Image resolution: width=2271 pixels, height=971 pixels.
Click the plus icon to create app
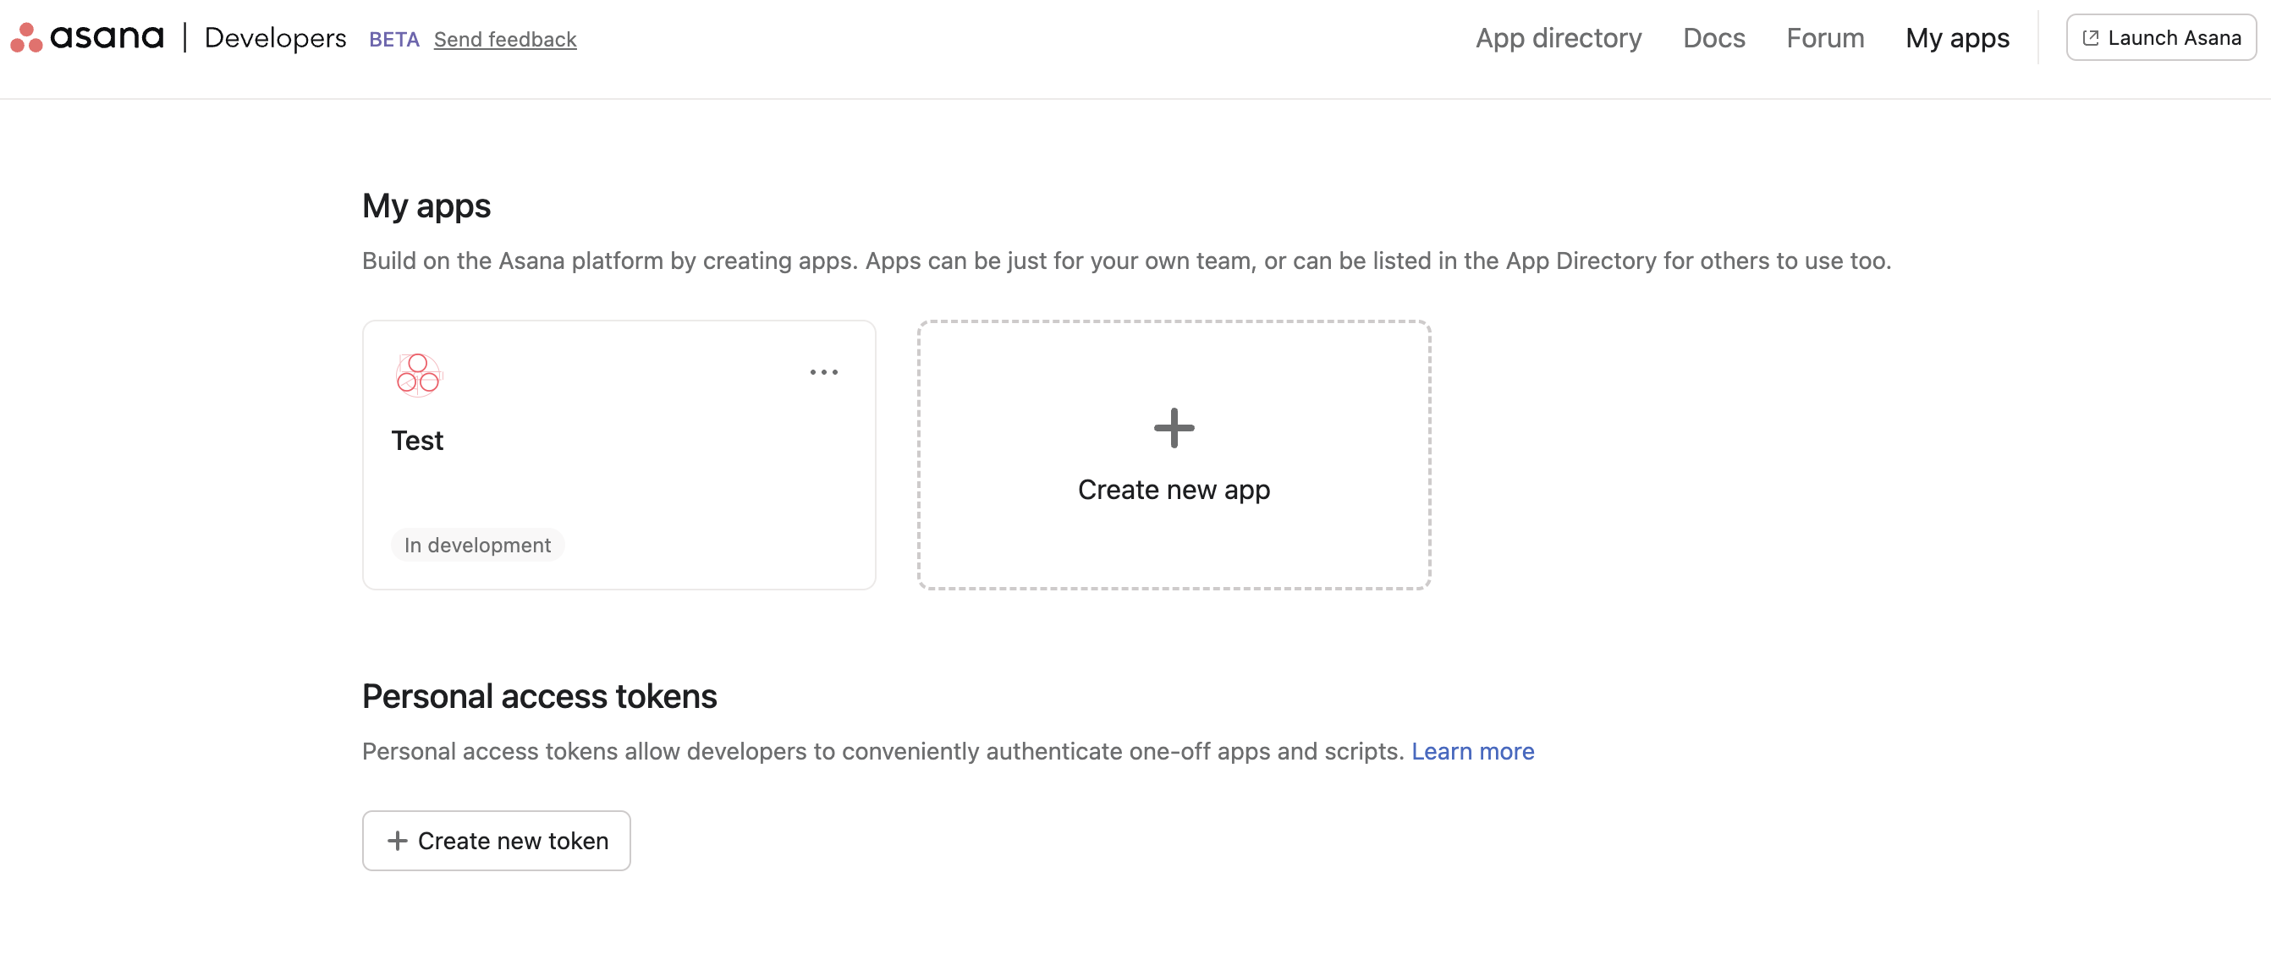(x=1174, y=428)
